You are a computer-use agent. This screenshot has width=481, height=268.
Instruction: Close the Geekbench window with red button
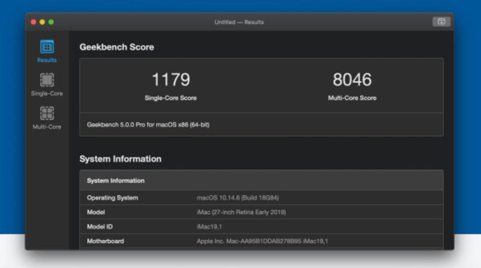[34, 22]
